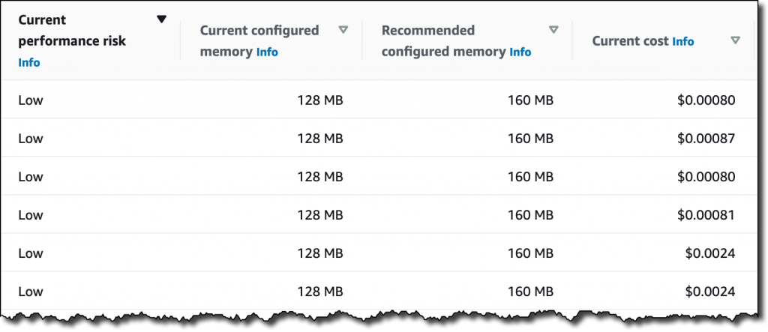The width and height of the screenshot is (768, 332).
Task: Click the first row's 160 MB recommendation
Action: pyautogui.click(x=530, y=100)
